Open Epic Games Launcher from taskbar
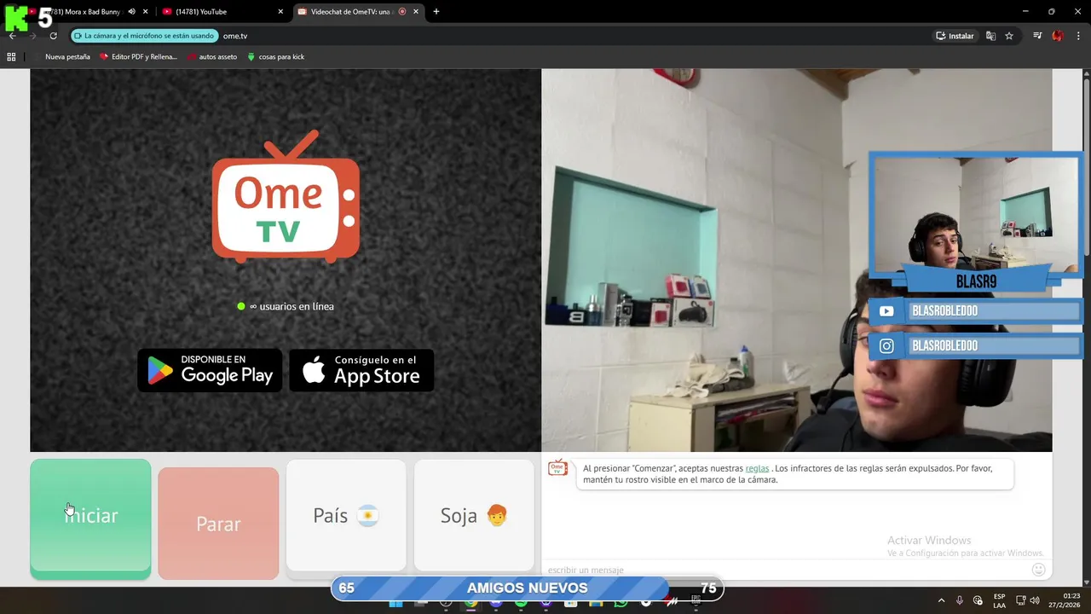The width and height of the screenshot is (1091, 614). [696, 601]
